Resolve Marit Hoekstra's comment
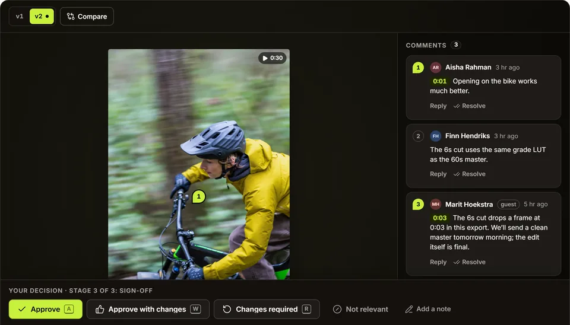The width and height of the screenshot is (570, 325). tap(469, 262)
